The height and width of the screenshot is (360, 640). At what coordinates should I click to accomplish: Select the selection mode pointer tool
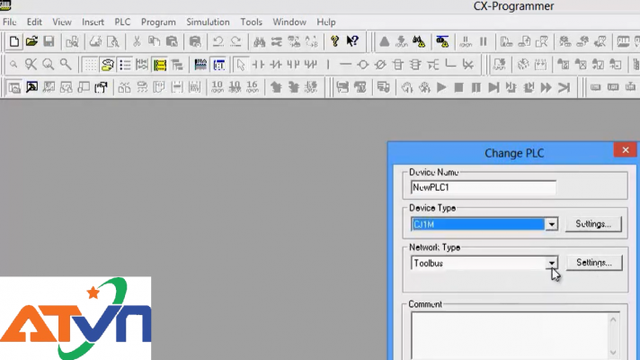coord(241,65)
